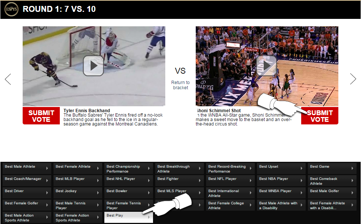Select Best Record-Breaking Performance category
The image size is (361, 224).
click(x=230, y=168)
